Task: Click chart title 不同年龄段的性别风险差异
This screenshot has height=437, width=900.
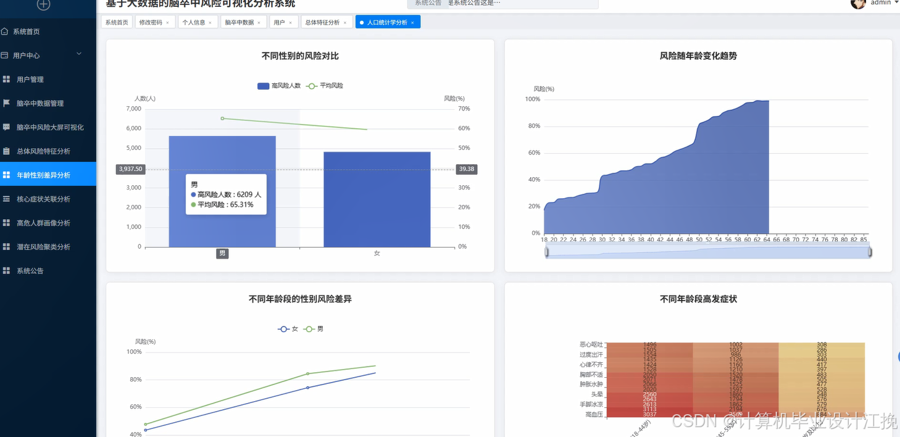Action: coord(300,299)
